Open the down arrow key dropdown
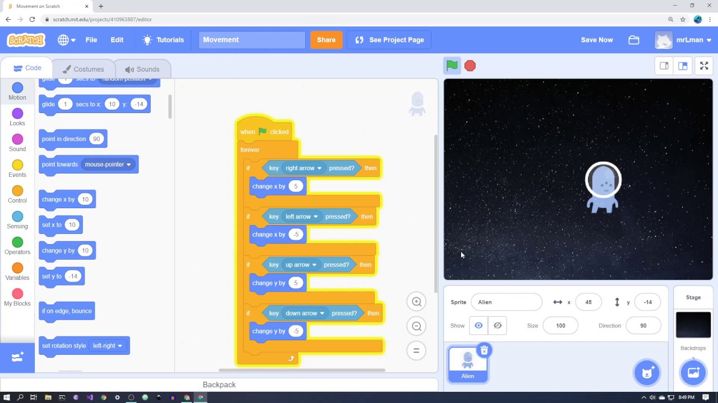Image resolution: width=718 pixels, height=403 pixels. [305, 313]
